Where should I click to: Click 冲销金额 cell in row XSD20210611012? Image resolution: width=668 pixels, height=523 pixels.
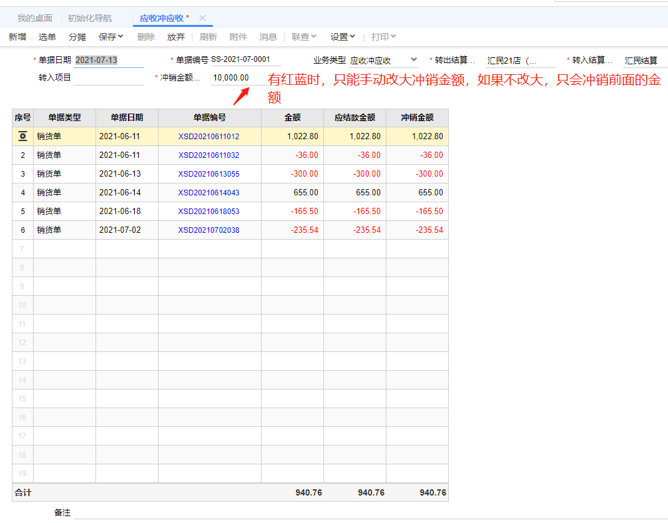coord(418,137)
